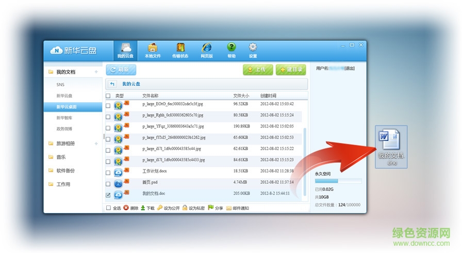The height and width of the screenshot is (253, 462).
Task: Check the box for p_large_EOtO jpg file
Action: (108, 105)
